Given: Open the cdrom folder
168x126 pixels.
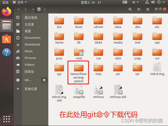Looking at the screenshot, I should click(x=98, y=22).
